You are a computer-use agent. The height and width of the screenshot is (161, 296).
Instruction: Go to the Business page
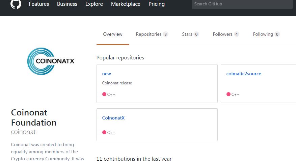pos(67,4)
